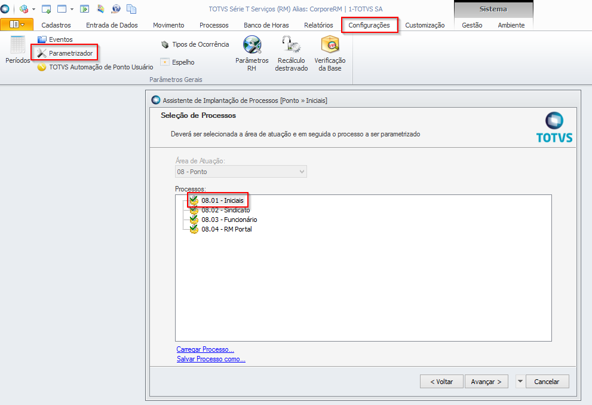
Task: Click the TOTVS round logo icon in title bar
Action: click(x=5, y=9)
